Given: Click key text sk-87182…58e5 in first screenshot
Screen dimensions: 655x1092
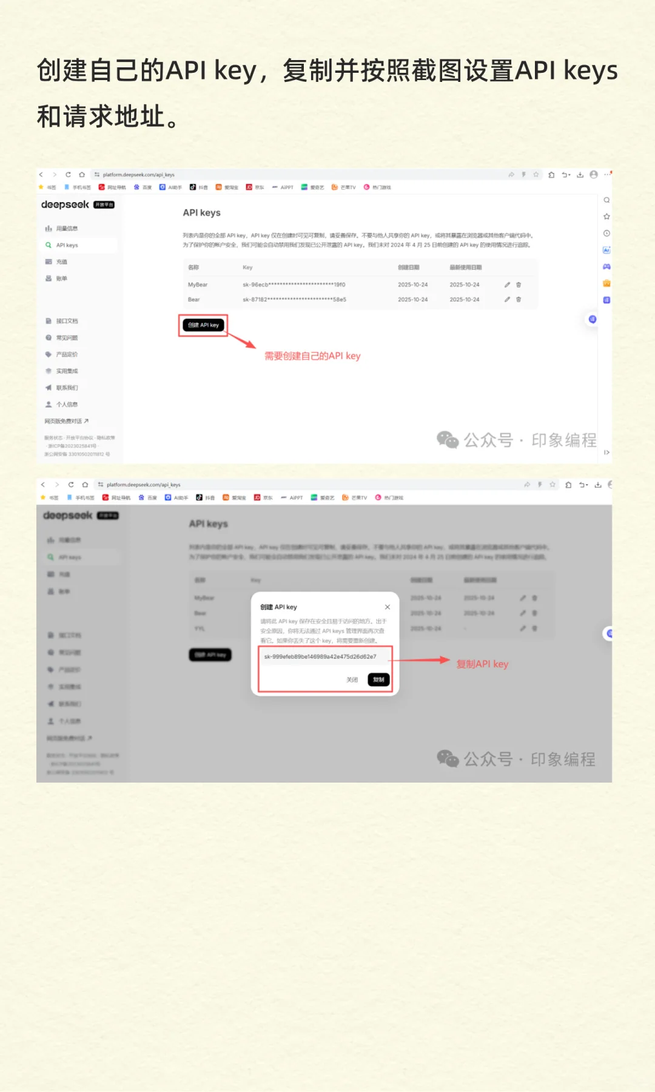Looking at the screenshot, I should 294,300.
